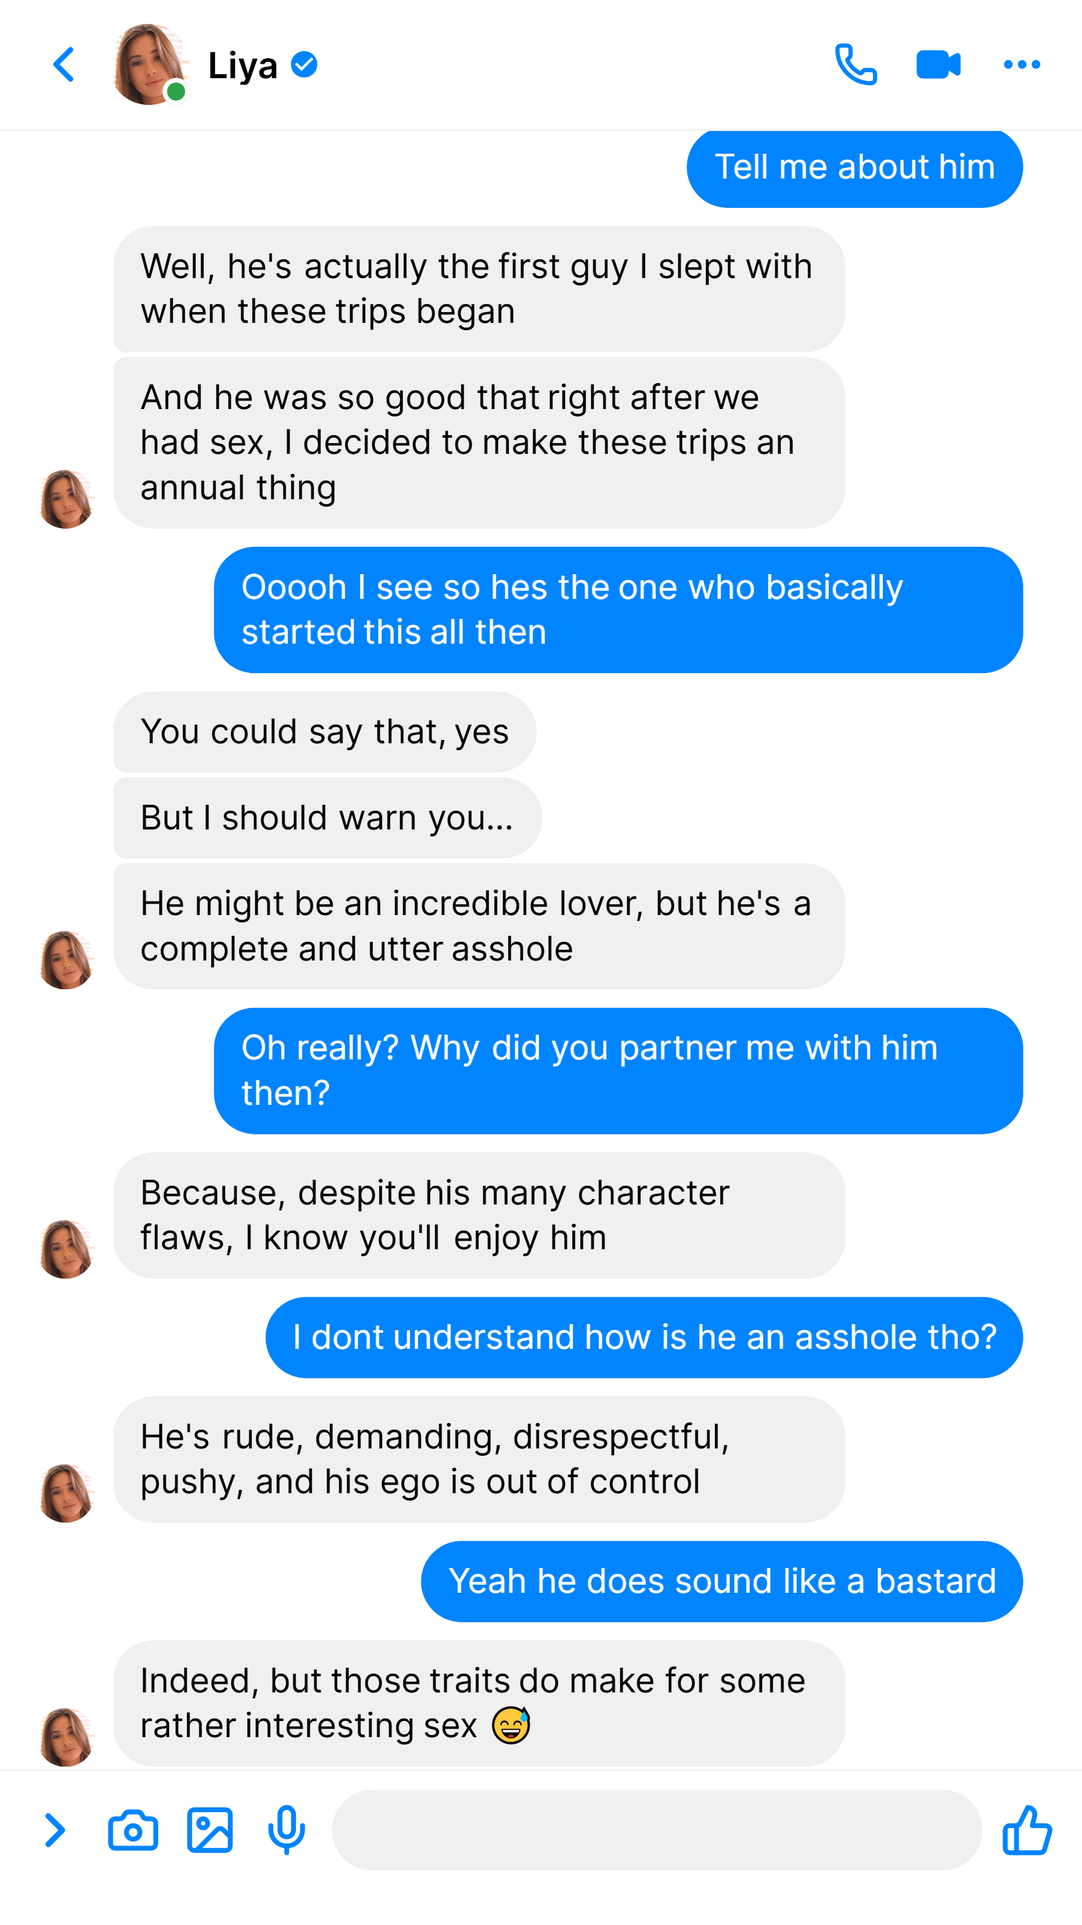The image size is (1082, 1925).
Task: Start a voice call with Liya
Action: click(856, 65)
